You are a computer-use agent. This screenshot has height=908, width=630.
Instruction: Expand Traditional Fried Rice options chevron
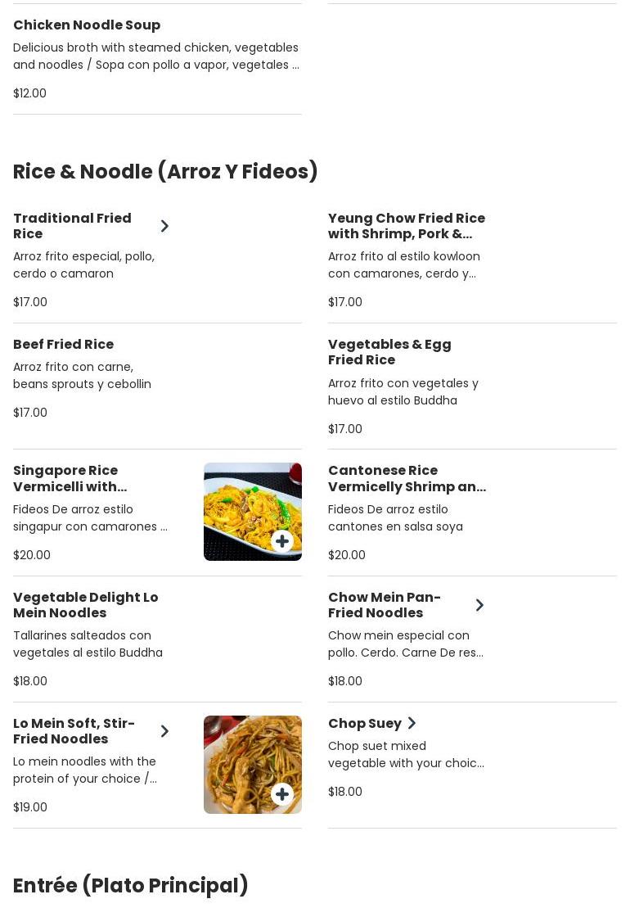point(164,226)
